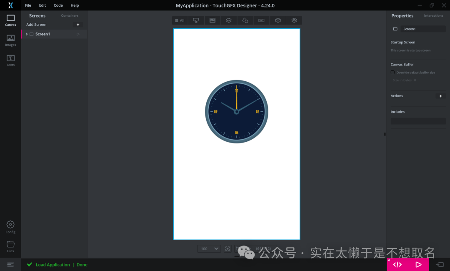Screen dimensions: 450x271
Task: Run the simulator with play button
Action: (418, 264)
